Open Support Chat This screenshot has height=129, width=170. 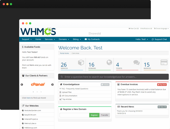click(x=159, y=39)
